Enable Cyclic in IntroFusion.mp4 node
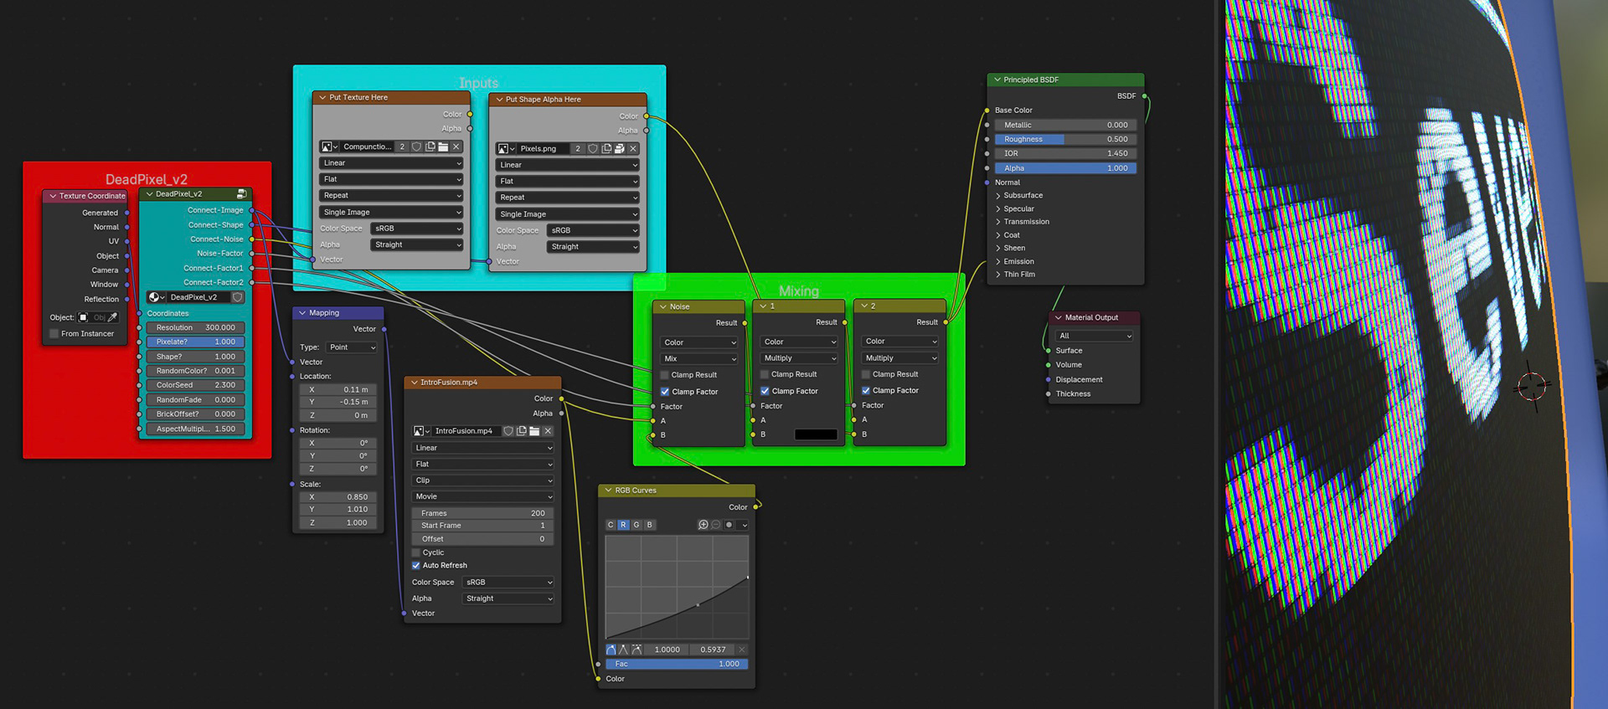The image size is (1608, 709). coord(416,552)
